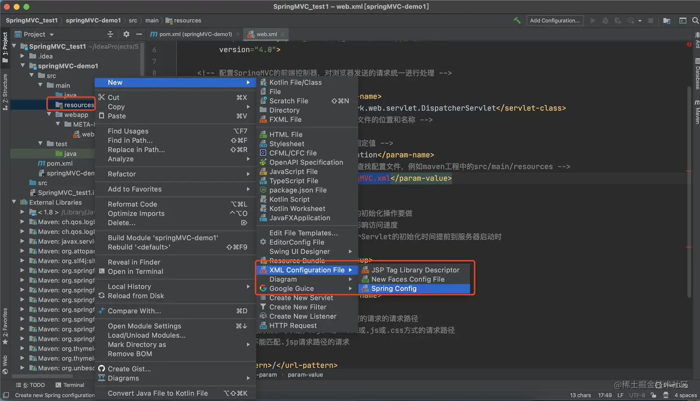Click the green Build Project hammer icon
The width and height of the screenshot is (700, 401).
(517, 20)
